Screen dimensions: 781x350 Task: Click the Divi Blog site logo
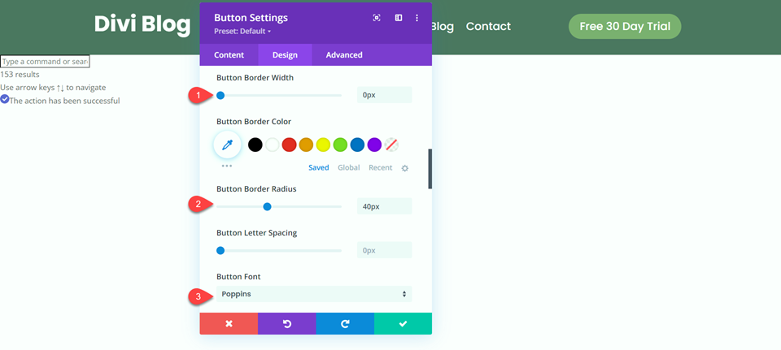point(142,24)
